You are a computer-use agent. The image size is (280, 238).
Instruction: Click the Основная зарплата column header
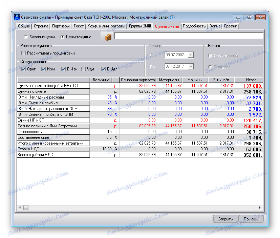(138, 80)
